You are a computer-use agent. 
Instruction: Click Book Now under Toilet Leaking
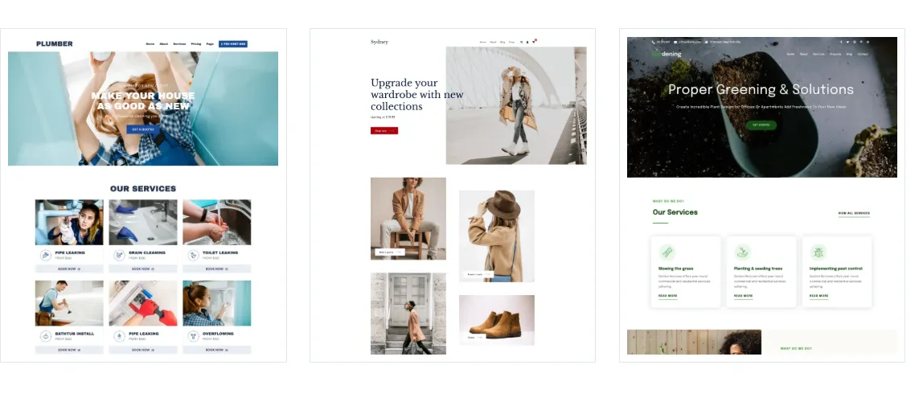tap(216, 269)
